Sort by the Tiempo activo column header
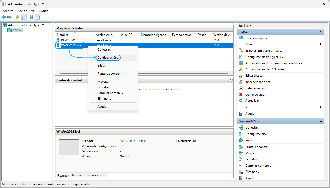Image resolution: width=330 pixels, height=188 pixels. 183,35
